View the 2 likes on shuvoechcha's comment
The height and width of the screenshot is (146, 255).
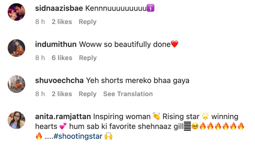[62, 94]
